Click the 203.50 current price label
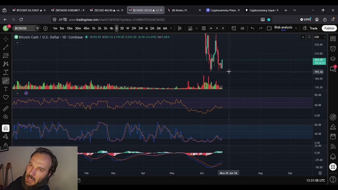This screenshot has width=338, height=190. (320, 61)
